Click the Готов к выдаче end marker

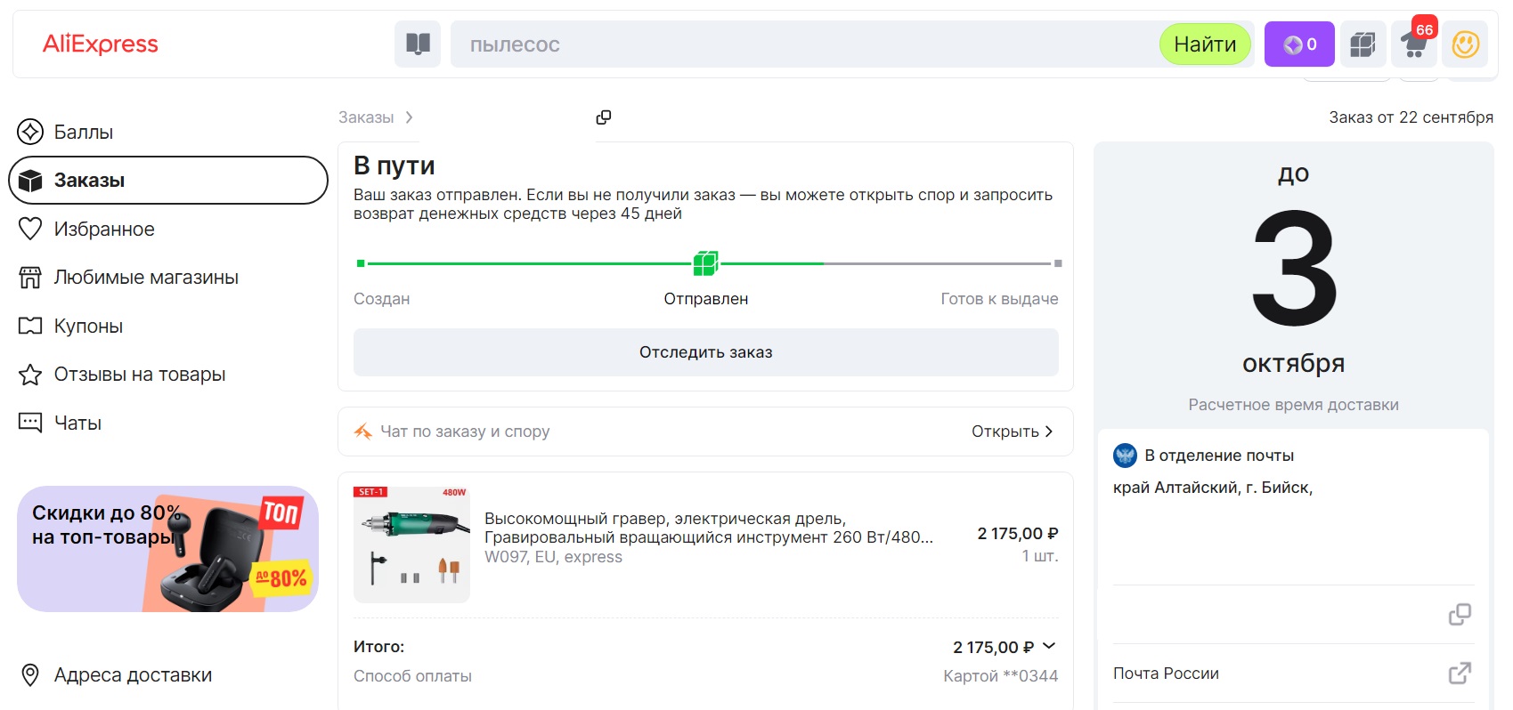(x=1058, y=263)
